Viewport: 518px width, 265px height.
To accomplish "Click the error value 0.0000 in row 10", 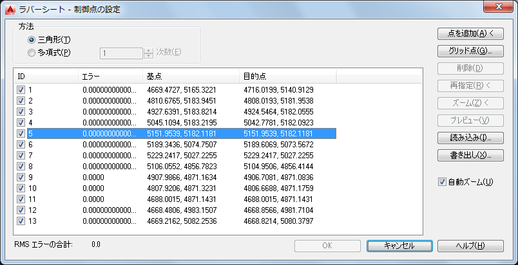I will pyautogui.click(x=93, y=188).
